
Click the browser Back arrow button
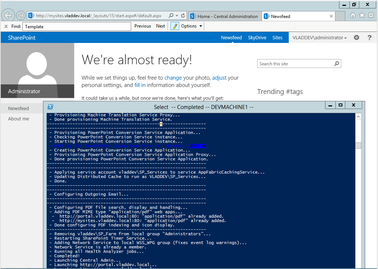click(x=8, y=16)
